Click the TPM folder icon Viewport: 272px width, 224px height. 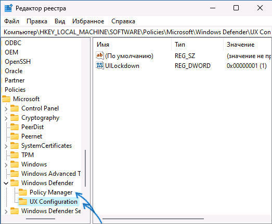[x=15, y=155]
